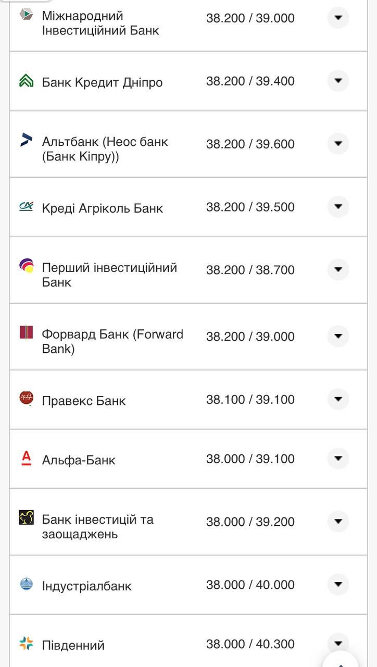Expand Міжнародний Інвестиційний Банк rate details
Image resolution: width=377 pixels, height=667 pixels.
(x=338, y=18)
